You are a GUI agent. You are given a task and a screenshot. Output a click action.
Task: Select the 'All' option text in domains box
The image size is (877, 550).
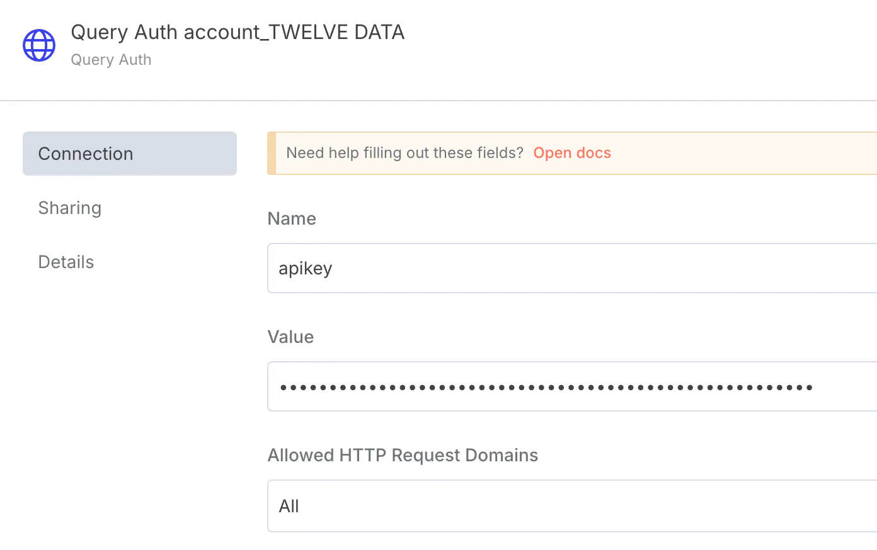click(289, 506)
